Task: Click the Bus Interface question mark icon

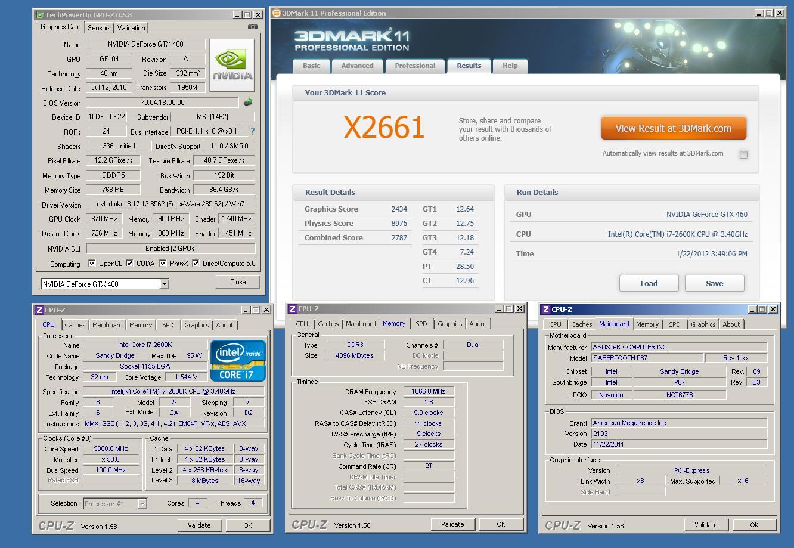Action: 253,131
